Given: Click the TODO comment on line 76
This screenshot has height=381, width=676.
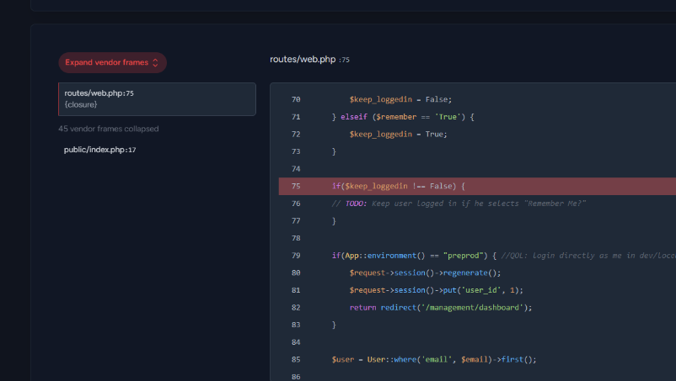Looking at the screenshot, I should [459, 204].
